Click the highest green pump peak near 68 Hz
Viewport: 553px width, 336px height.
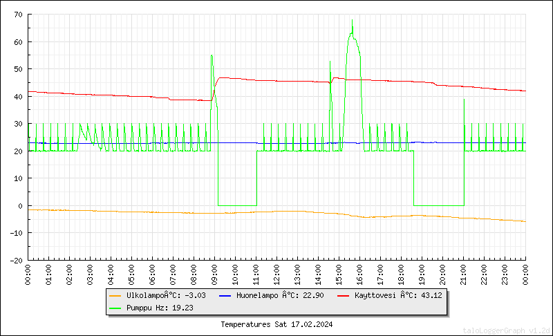(x=352, y=21)
